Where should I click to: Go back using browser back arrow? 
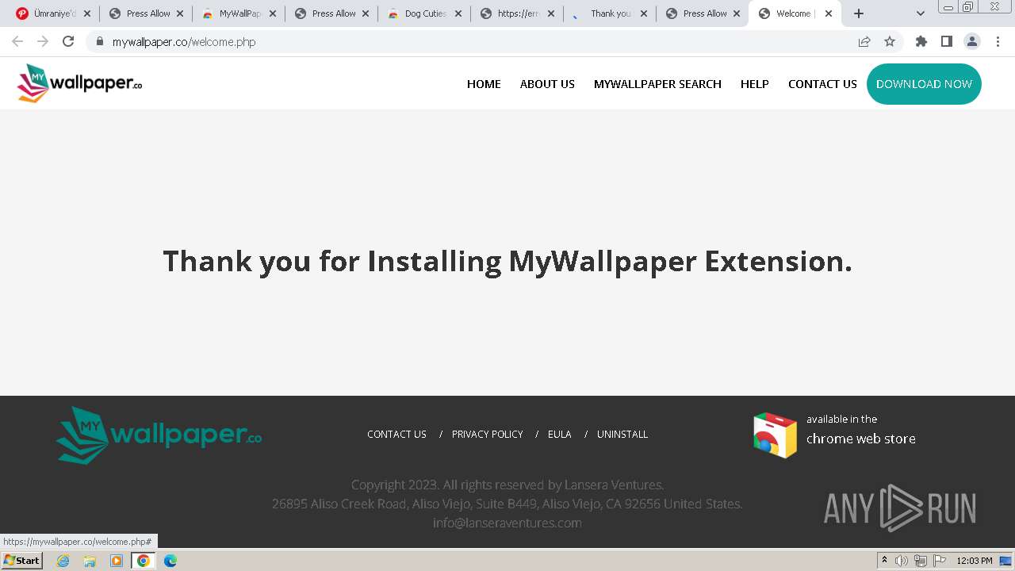point(17,41)
